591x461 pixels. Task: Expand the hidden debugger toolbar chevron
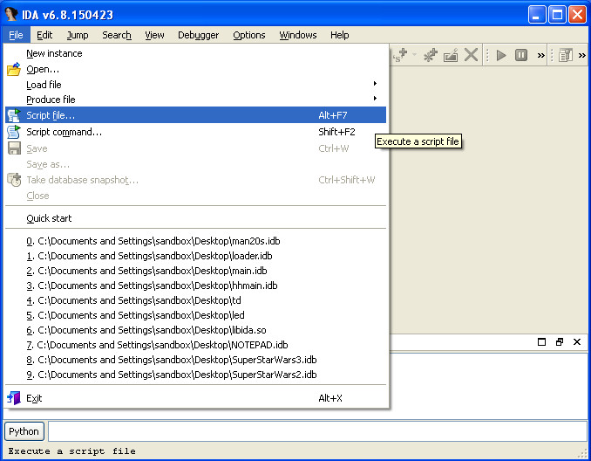540,56
